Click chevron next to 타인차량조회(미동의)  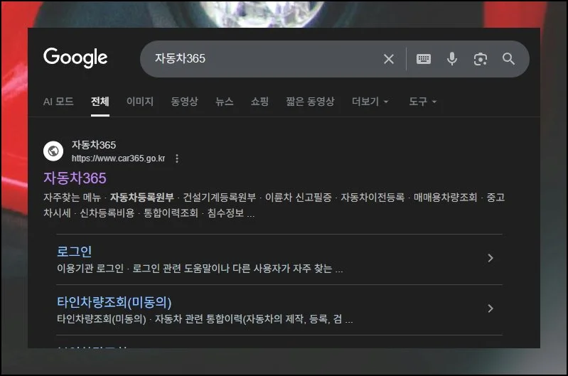click(x=490, y=308)
